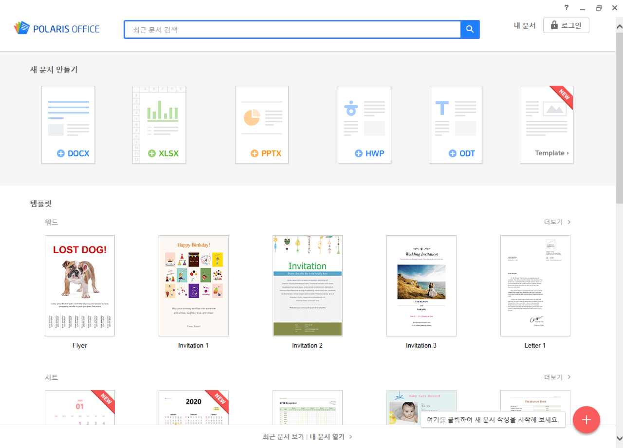This screenshot has height=448, width=623.
Task: Click 더보기 for the 시트 section
Action: [x=557, y=377]
